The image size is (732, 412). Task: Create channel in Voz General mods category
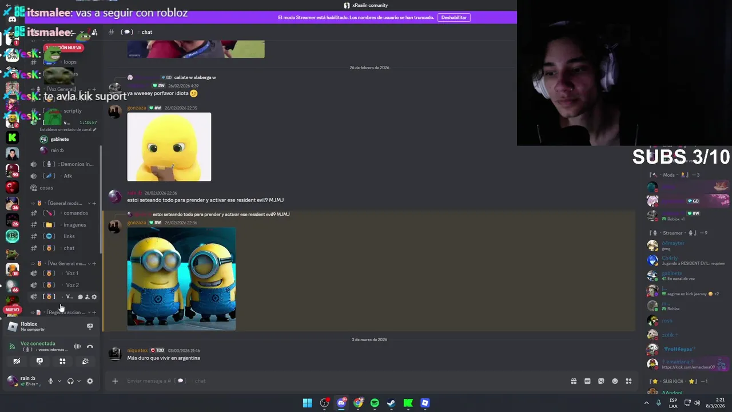pyautogui.click(x=94, y=263)
